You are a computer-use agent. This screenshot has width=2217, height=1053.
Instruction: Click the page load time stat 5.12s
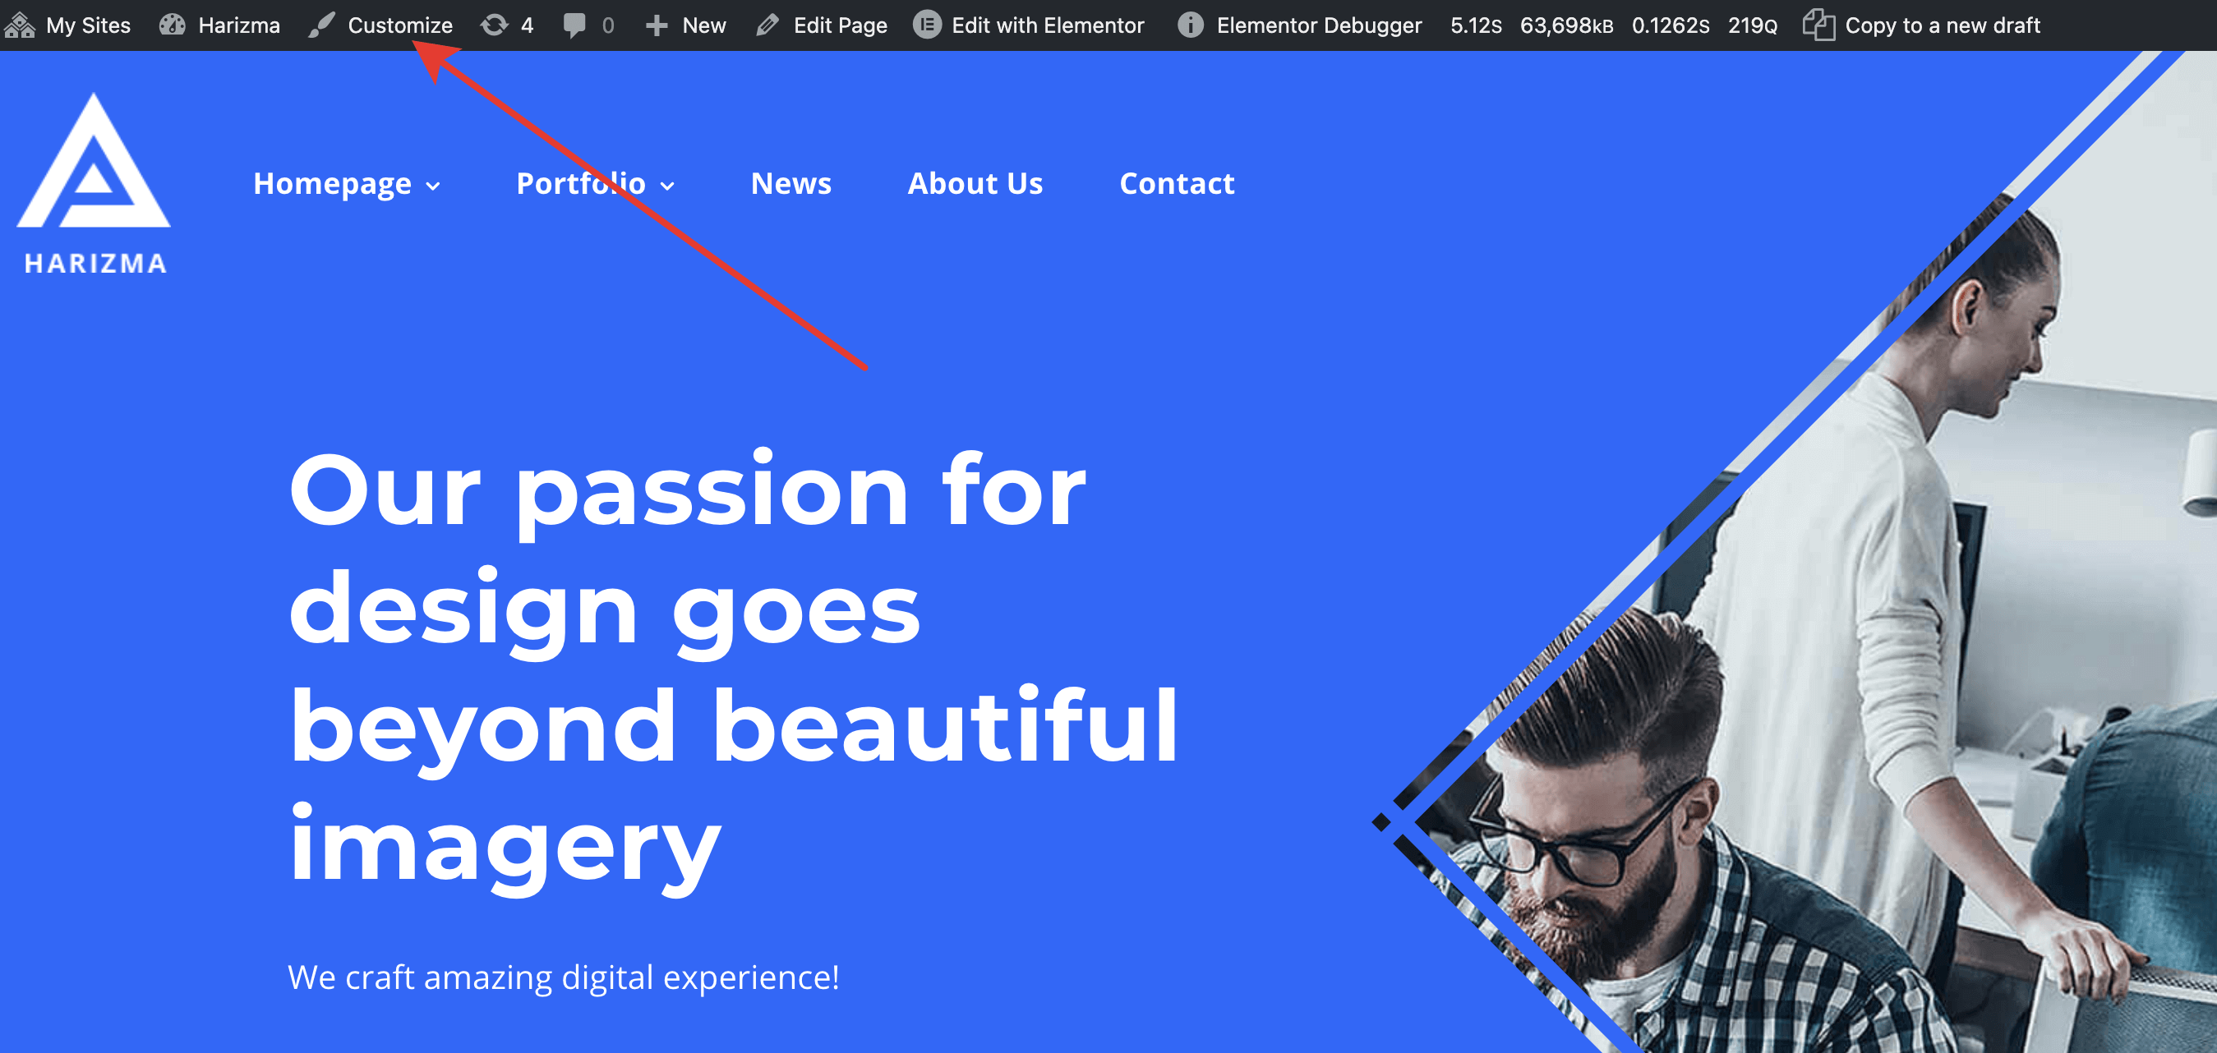1476,25
